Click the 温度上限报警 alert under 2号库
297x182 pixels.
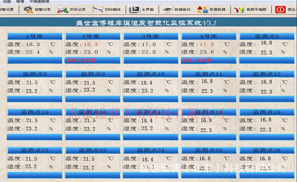tap(81, 60)
